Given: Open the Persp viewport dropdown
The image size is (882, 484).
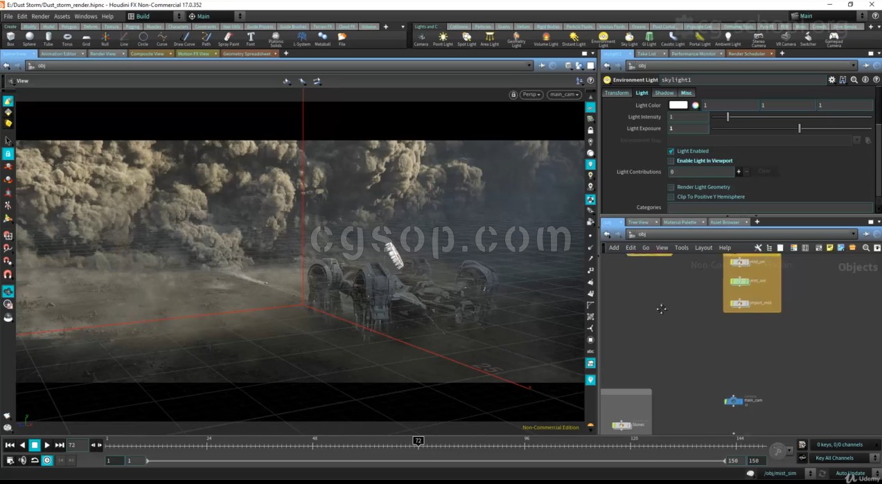Looking at the screenshot, I should coord(531,95).
